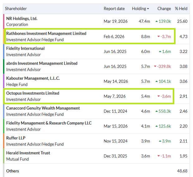Sort by % Held column header

coord(181,9)
